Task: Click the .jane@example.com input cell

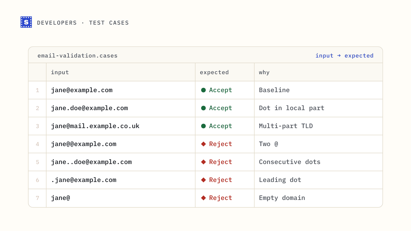Action: pos(121,180)
